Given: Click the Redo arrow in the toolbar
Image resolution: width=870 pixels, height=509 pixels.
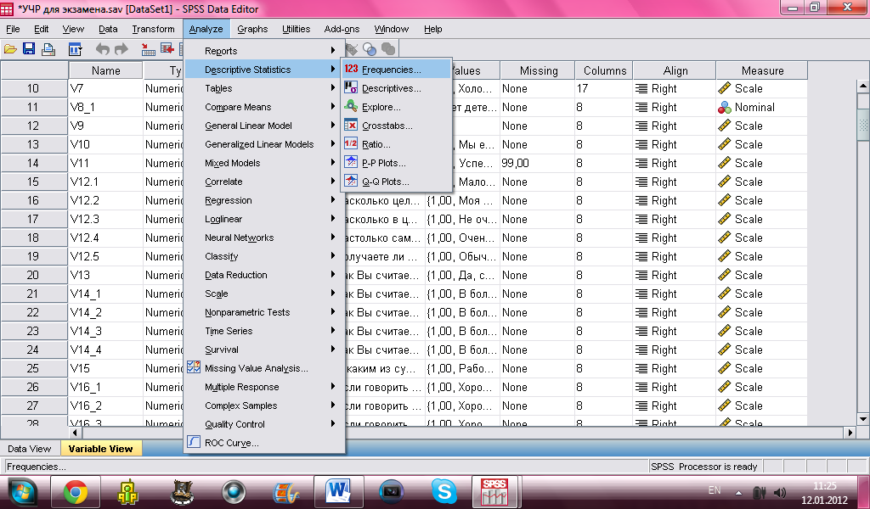Looking at the screenshot, I should (x=121, y=49).
